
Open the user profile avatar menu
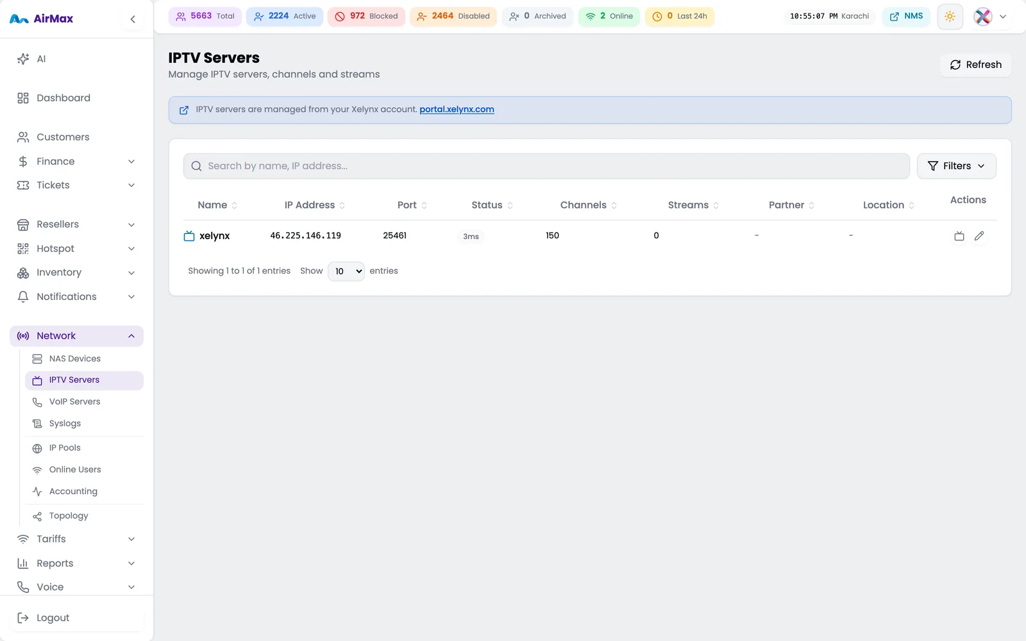pos(990,17)
